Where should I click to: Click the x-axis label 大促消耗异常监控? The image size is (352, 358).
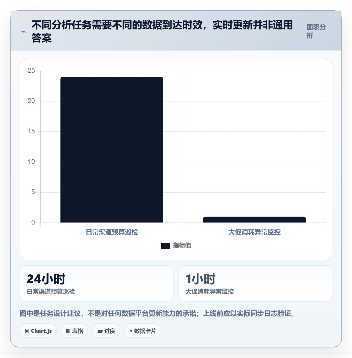(x=254, y=232)
